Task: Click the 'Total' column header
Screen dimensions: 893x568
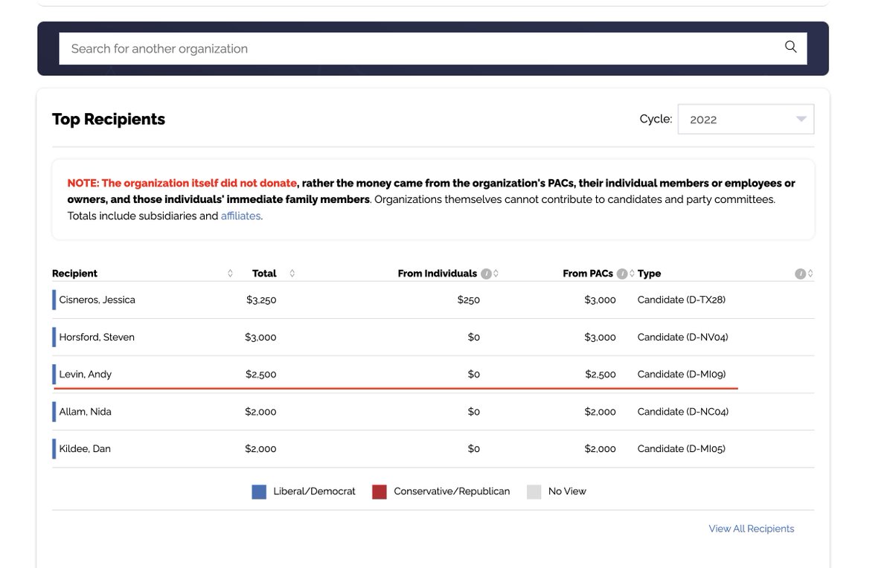Action: (264, 274)
